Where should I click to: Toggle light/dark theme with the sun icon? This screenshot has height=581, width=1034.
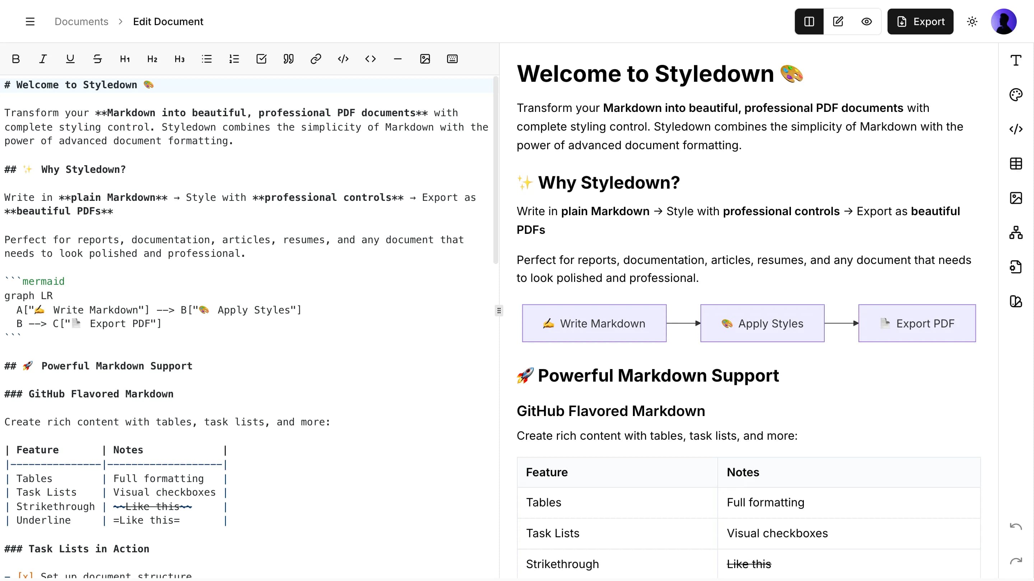pos(972,21)
